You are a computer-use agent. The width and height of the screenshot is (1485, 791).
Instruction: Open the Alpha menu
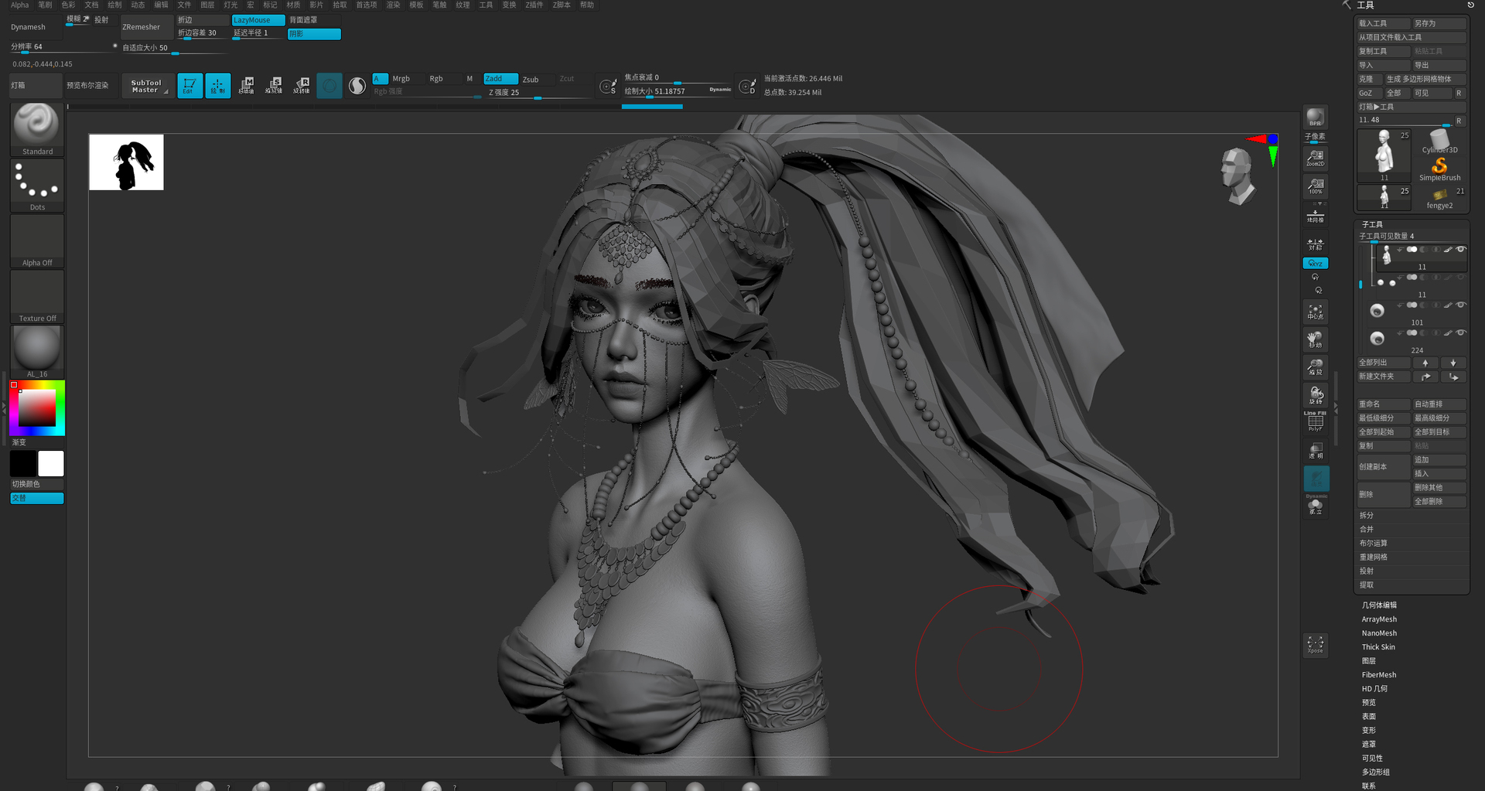point(19,5)
